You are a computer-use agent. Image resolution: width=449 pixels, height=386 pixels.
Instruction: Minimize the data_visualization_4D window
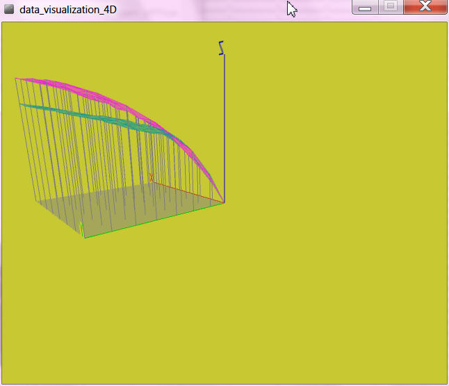point(364,7)
